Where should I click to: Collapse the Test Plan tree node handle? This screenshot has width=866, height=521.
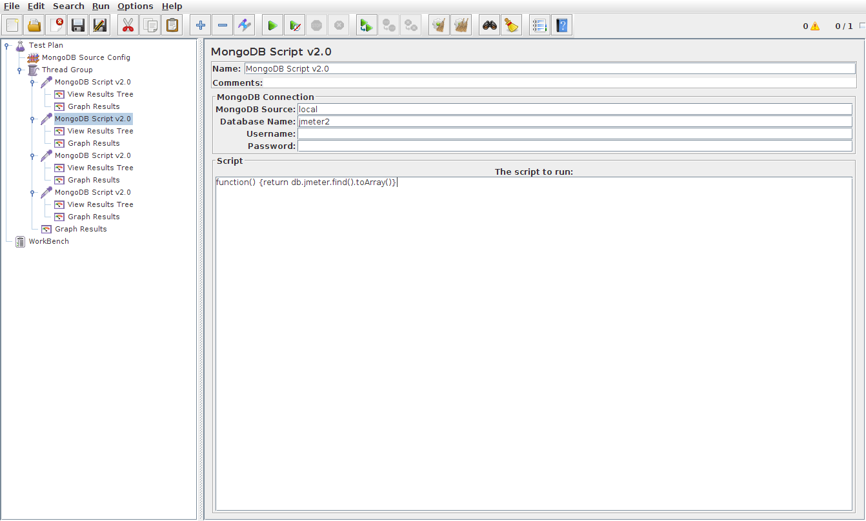tap(6, 45)
